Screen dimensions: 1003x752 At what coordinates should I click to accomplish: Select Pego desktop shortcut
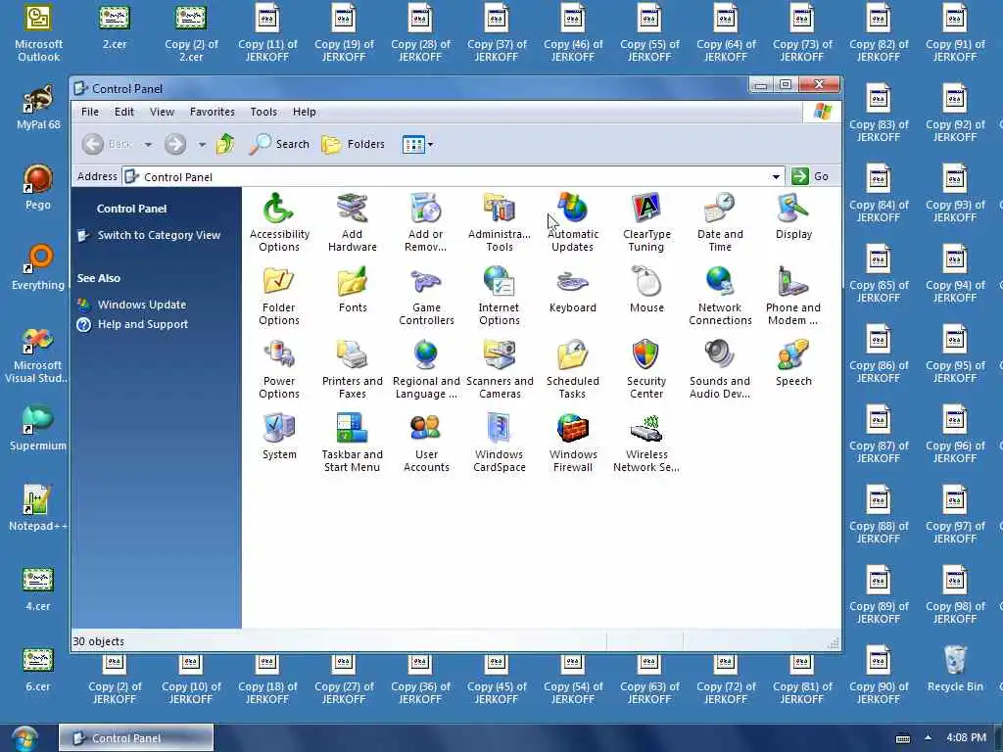tap(38, 187)
